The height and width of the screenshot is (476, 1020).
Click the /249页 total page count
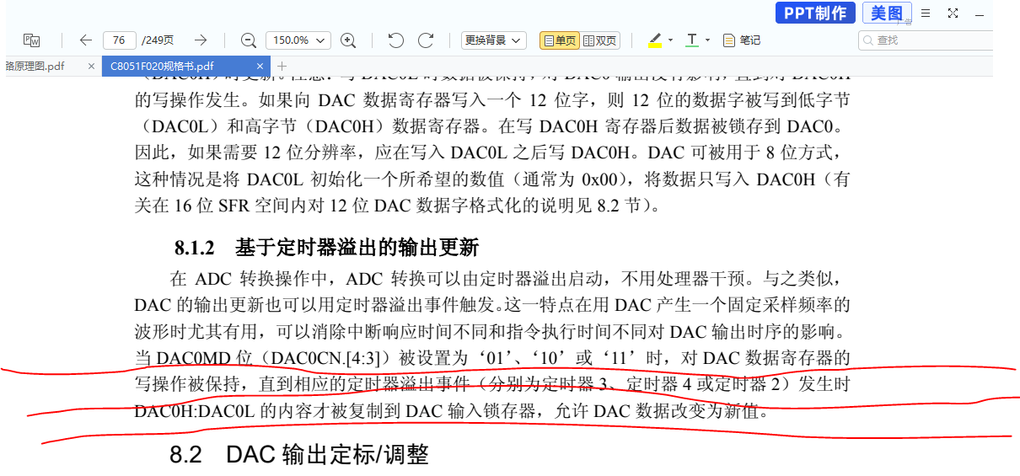click(x=158, y=40)
